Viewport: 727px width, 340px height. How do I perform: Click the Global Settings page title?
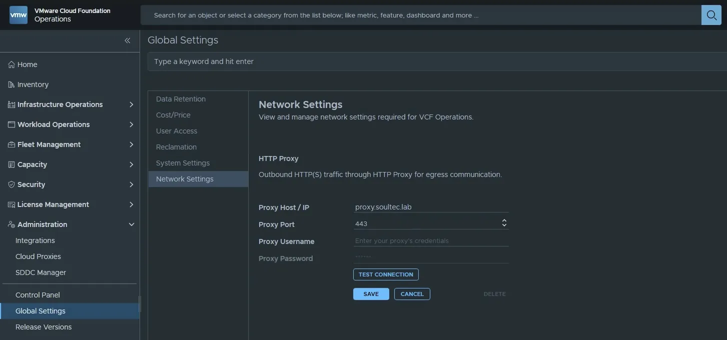(x=183, y=40)
